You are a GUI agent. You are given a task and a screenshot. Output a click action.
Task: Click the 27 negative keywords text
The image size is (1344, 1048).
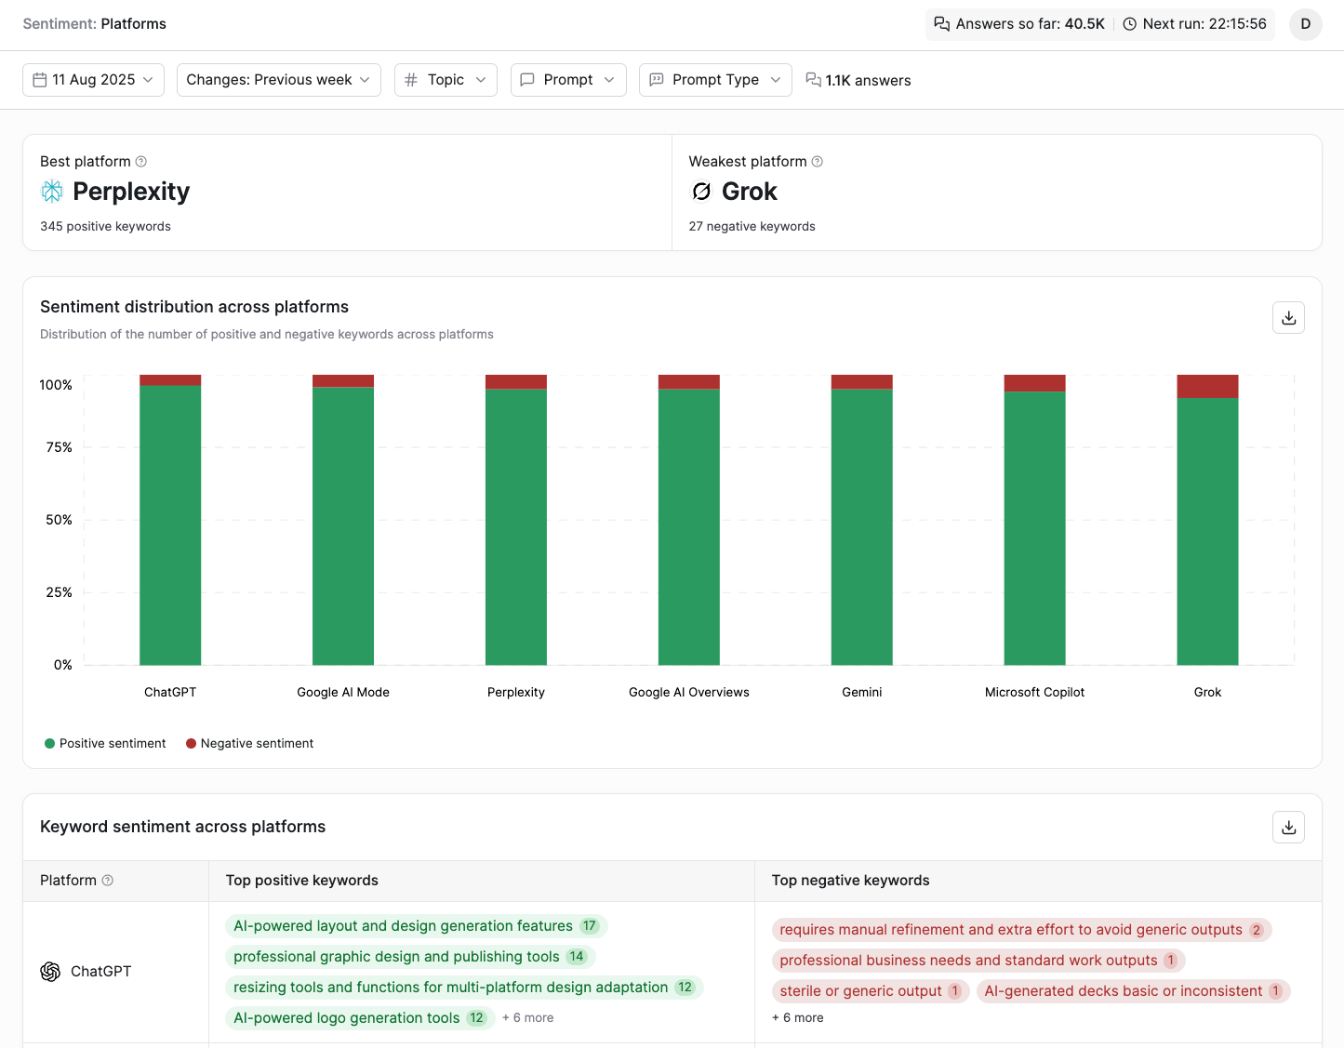752,227
